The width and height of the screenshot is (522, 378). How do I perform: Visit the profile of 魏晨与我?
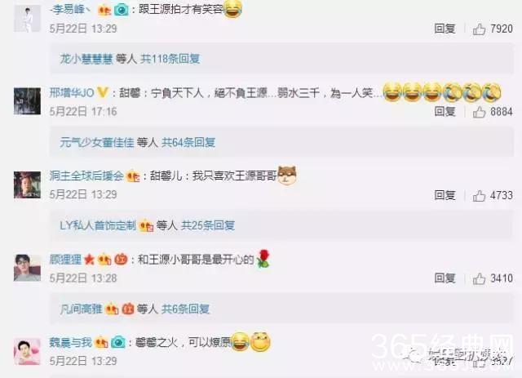[x=71, y=342]
